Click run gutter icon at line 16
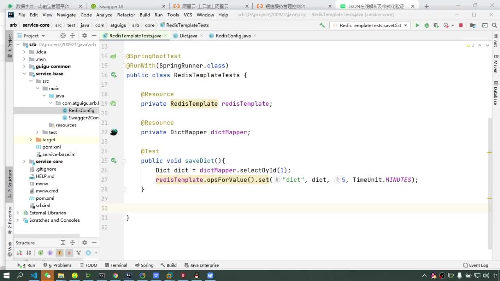Viewport: 500px width, 281px height. (x=113, y=75)
